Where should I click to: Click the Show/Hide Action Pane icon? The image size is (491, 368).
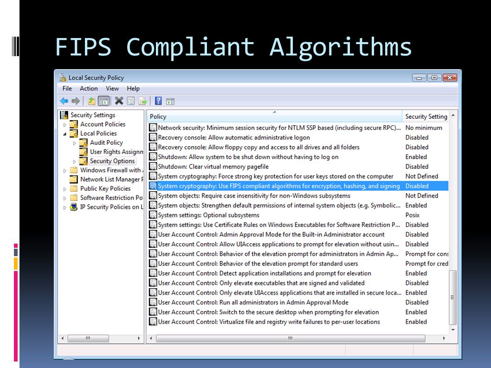[x=170, y=101]
